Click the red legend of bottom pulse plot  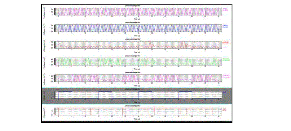225,109
